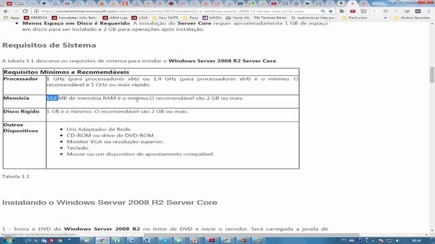Go back with the browser back arrow
435x244 pixels.
tap(6, 12)
